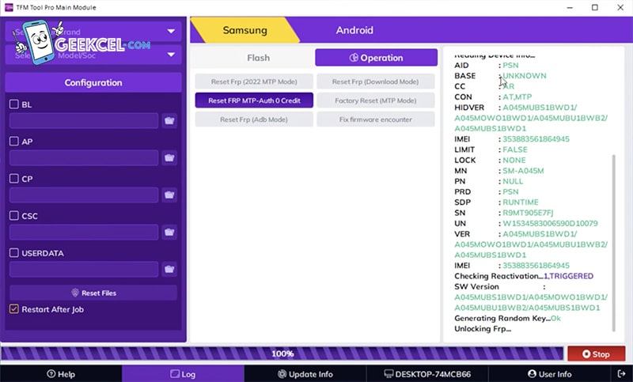
Task: Open the Flash tab
Action: click(x=259, y=58)
